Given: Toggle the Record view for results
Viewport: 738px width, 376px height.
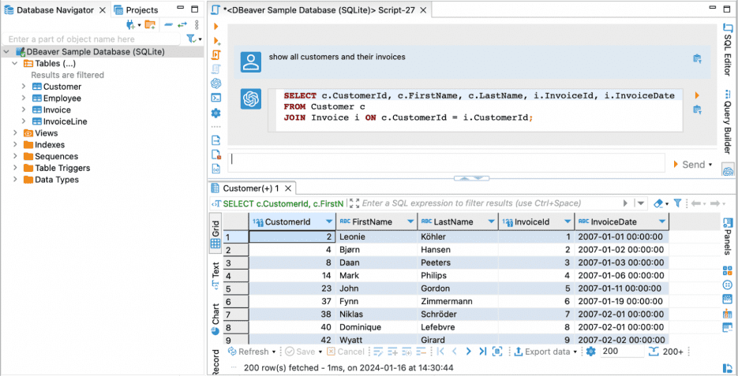Looking at the screenshot, I should click(x=215, y=360).
